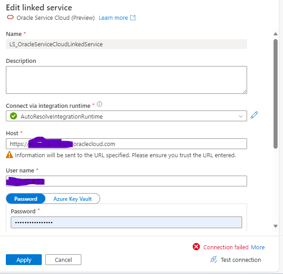This screenshot has width=283, height=274.
Task: Click the orange warning triangle icon
Action: [9, 155]
